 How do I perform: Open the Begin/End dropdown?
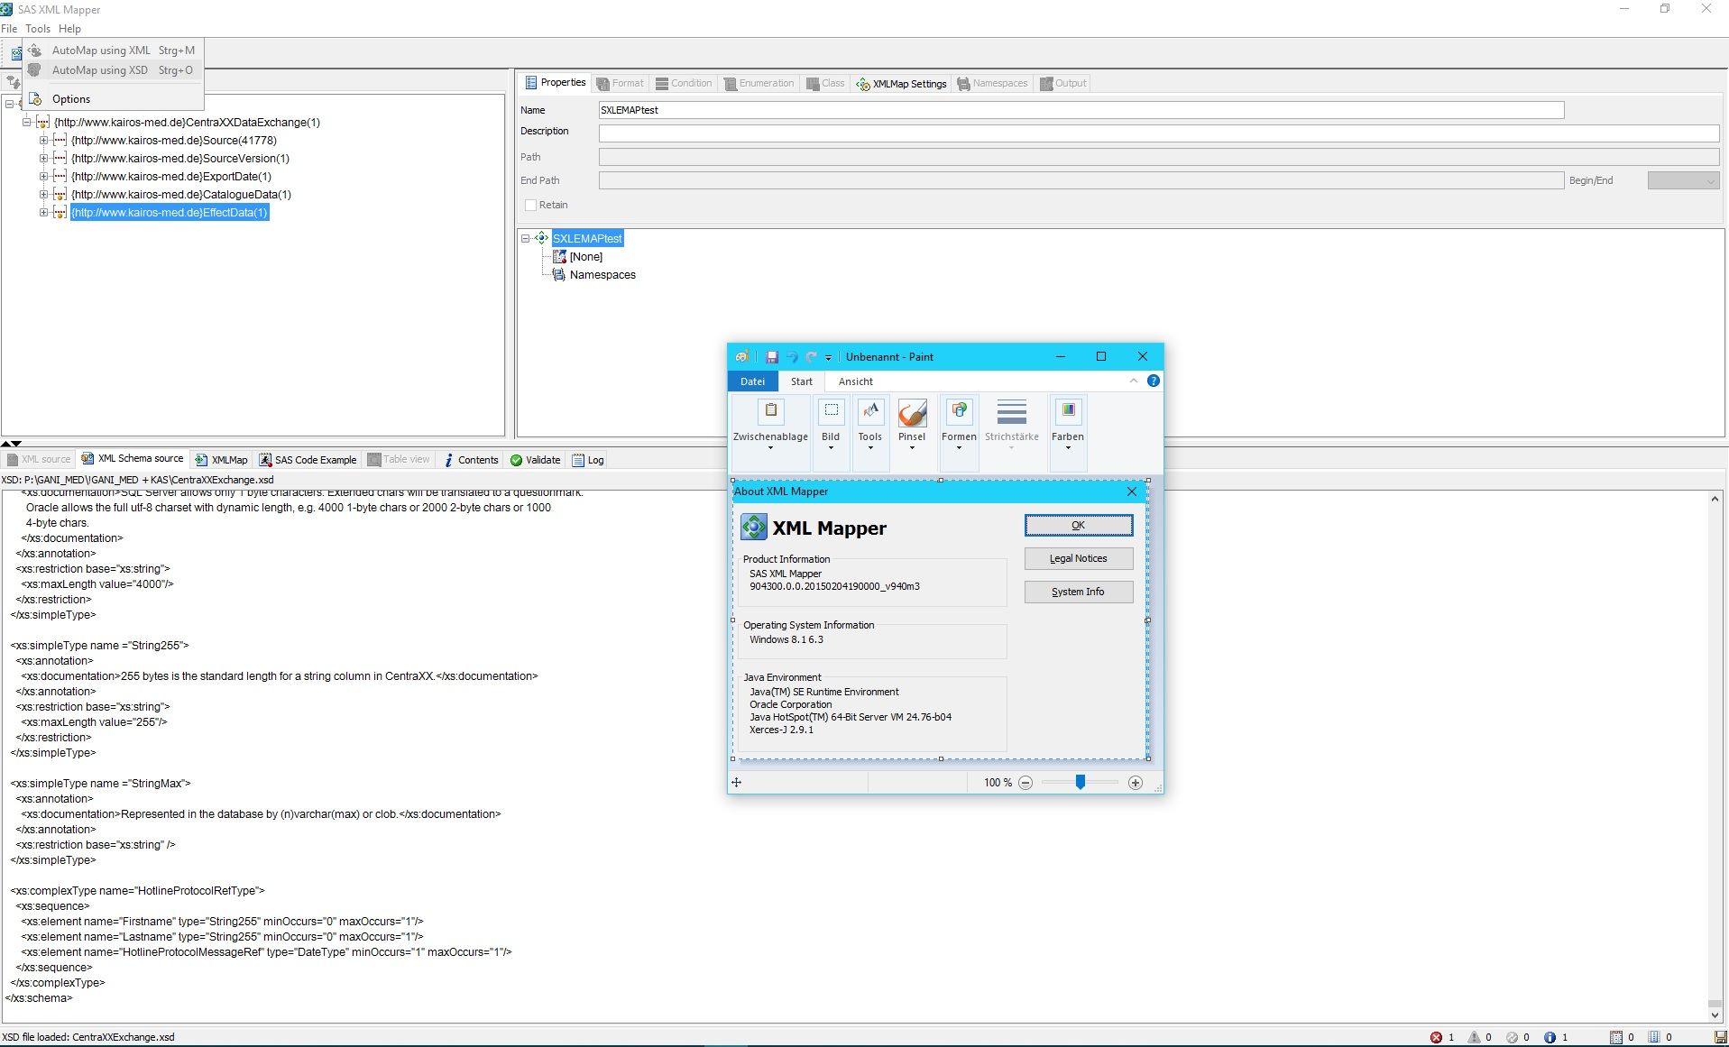pos(1683,180)
